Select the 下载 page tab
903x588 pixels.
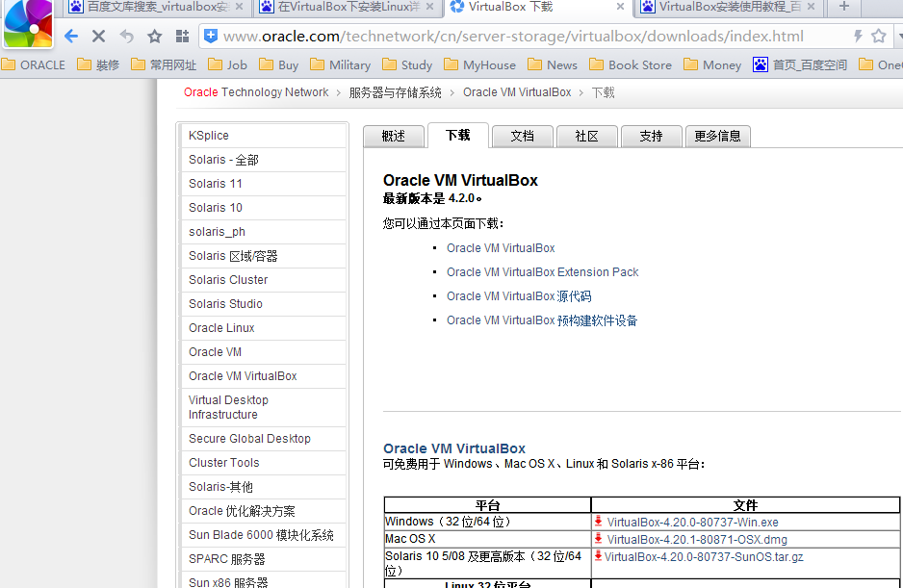[x=458, y=136]
